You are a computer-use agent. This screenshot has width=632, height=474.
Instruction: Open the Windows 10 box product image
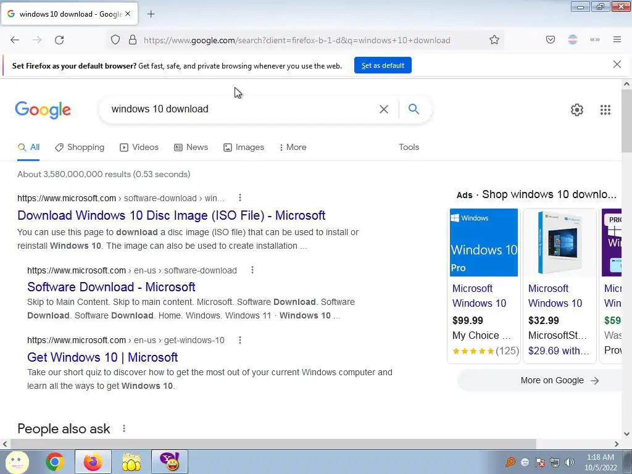click(560, 243)
